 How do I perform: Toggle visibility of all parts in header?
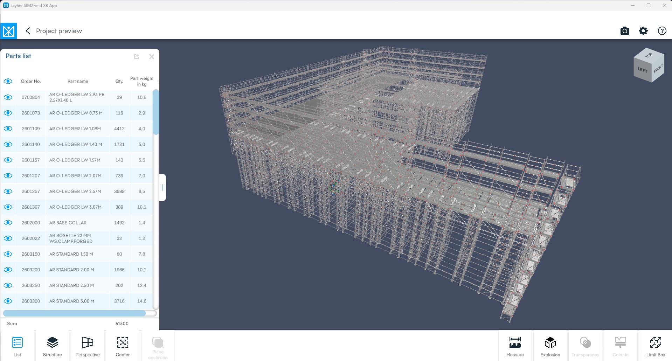point(8,81)
